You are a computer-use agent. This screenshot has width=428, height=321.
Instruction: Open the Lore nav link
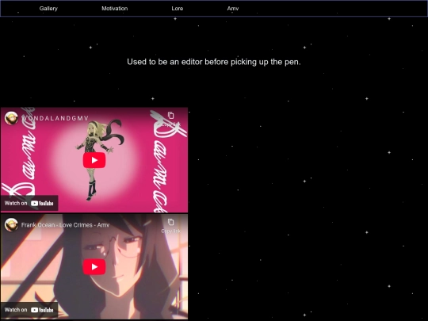coord(178,9)
